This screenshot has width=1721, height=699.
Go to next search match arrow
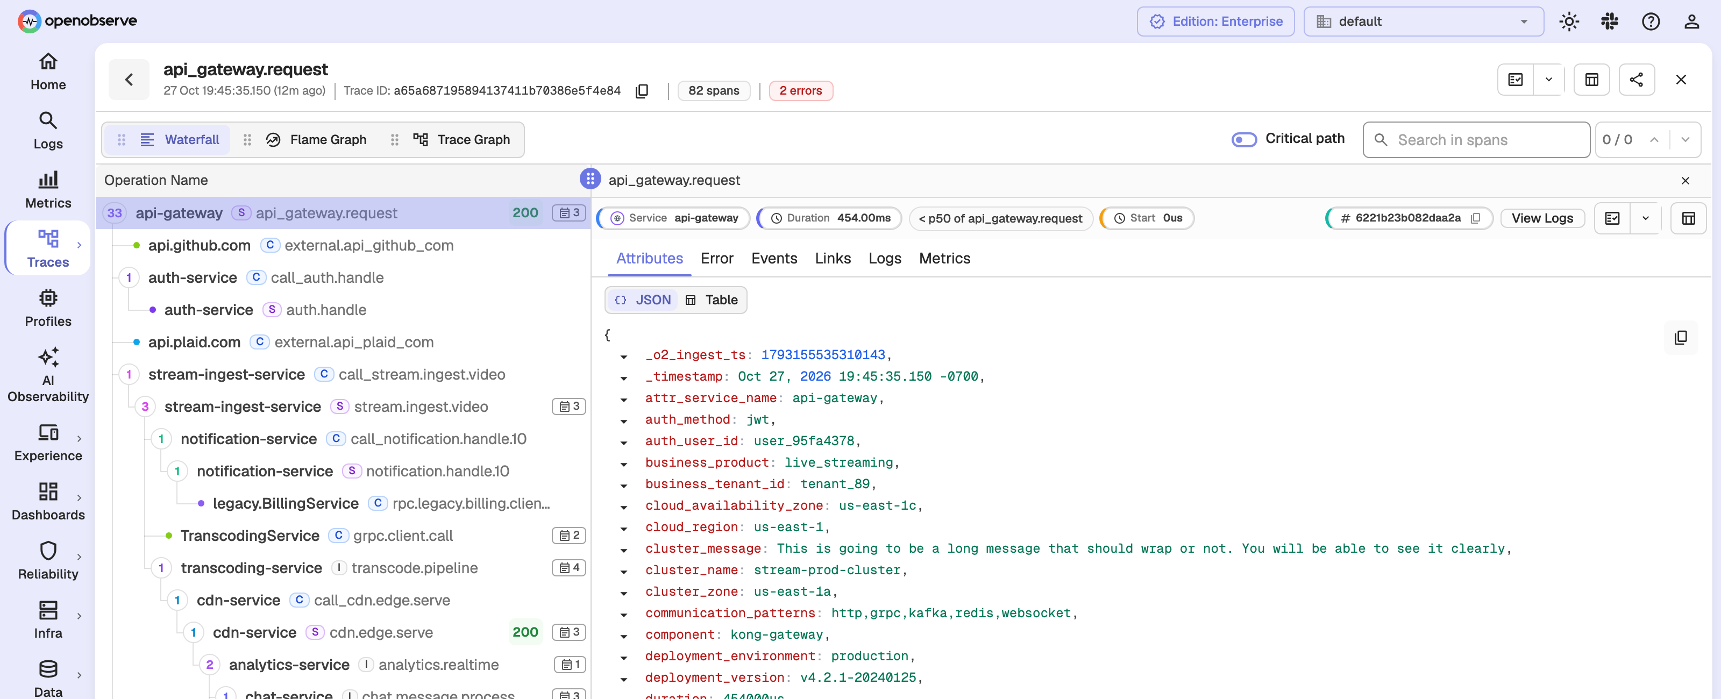coord(1685,140)
